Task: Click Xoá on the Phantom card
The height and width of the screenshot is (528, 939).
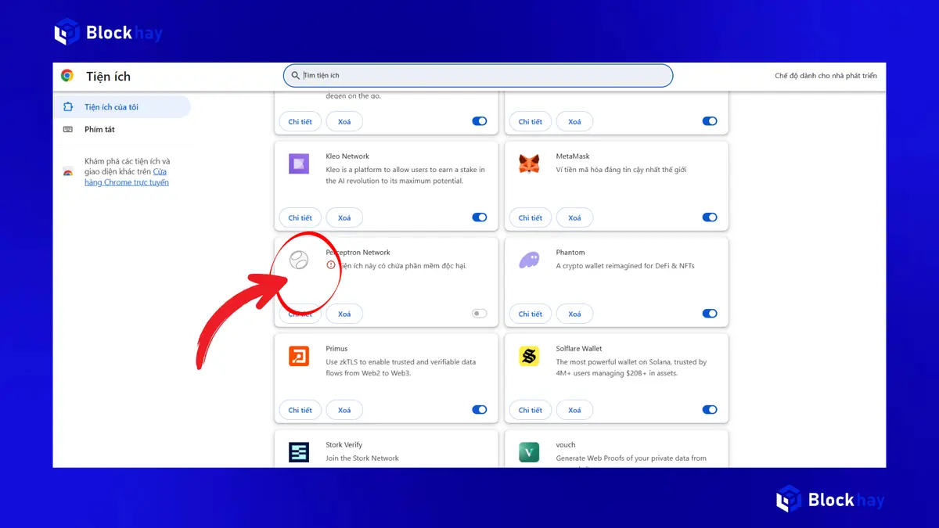Action: (x=574, y=314)
